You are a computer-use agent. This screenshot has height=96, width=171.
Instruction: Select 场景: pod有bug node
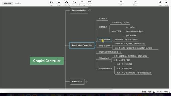point(131,56)
